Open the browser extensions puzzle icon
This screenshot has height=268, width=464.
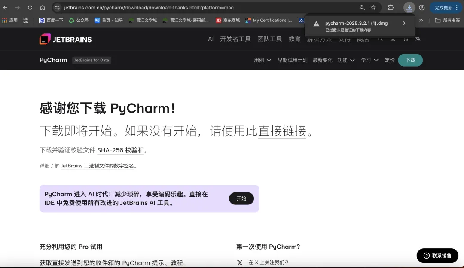391,8
